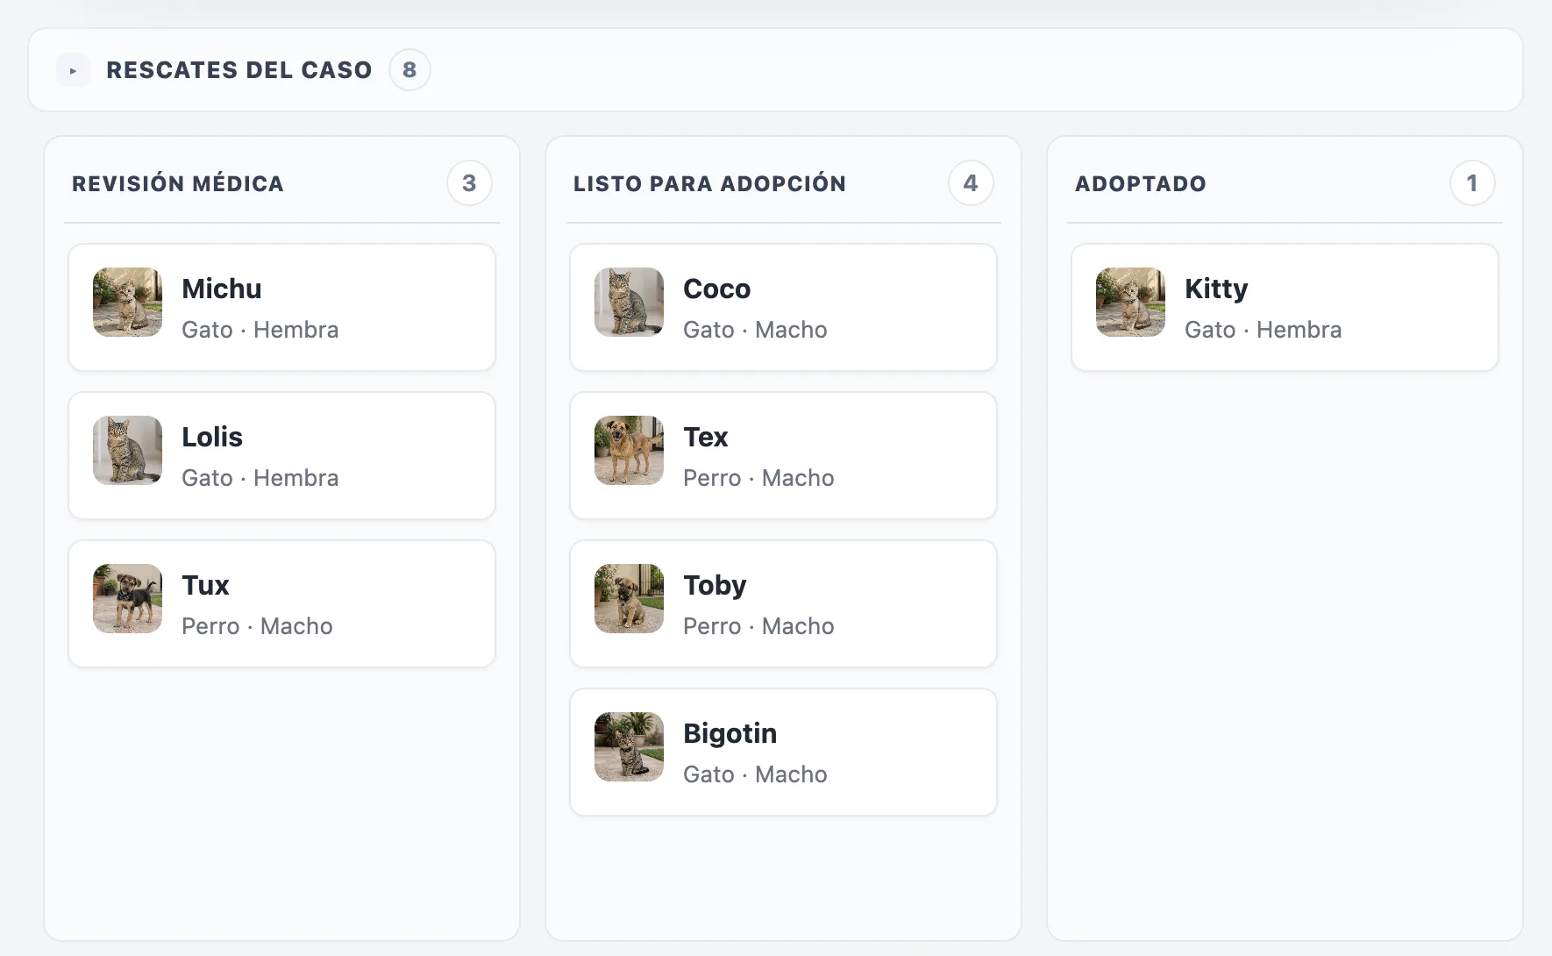Click Adoptado count badge 1
The width and height of the screenshot is (1552, 956).
tap(1472, 183)
